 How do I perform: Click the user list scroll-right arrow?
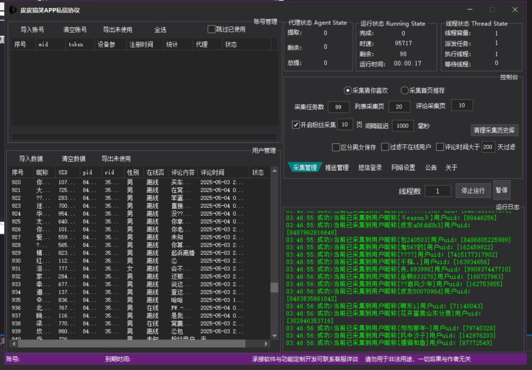267,344
